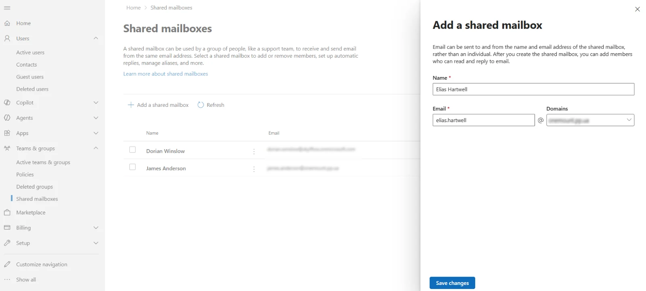Click the Customize navigation pencil icon
The width and height of the screenshot is (646, 291).
pos(7,264)
